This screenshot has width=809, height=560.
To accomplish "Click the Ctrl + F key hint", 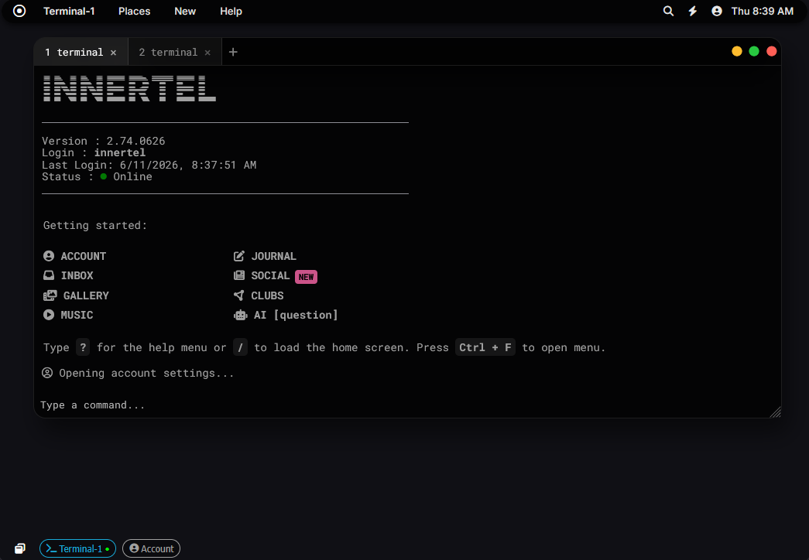I will (485, 347).
